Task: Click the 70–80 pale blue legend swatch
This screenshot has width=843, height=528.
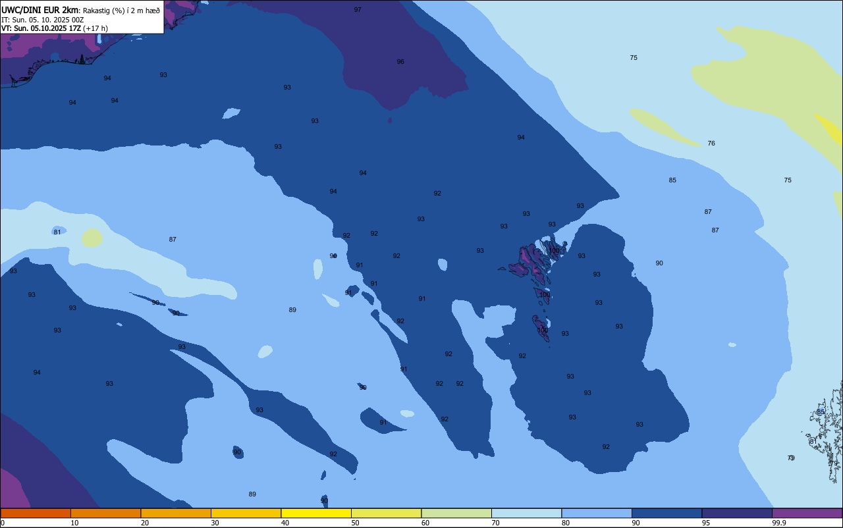Action: (526, 513)
